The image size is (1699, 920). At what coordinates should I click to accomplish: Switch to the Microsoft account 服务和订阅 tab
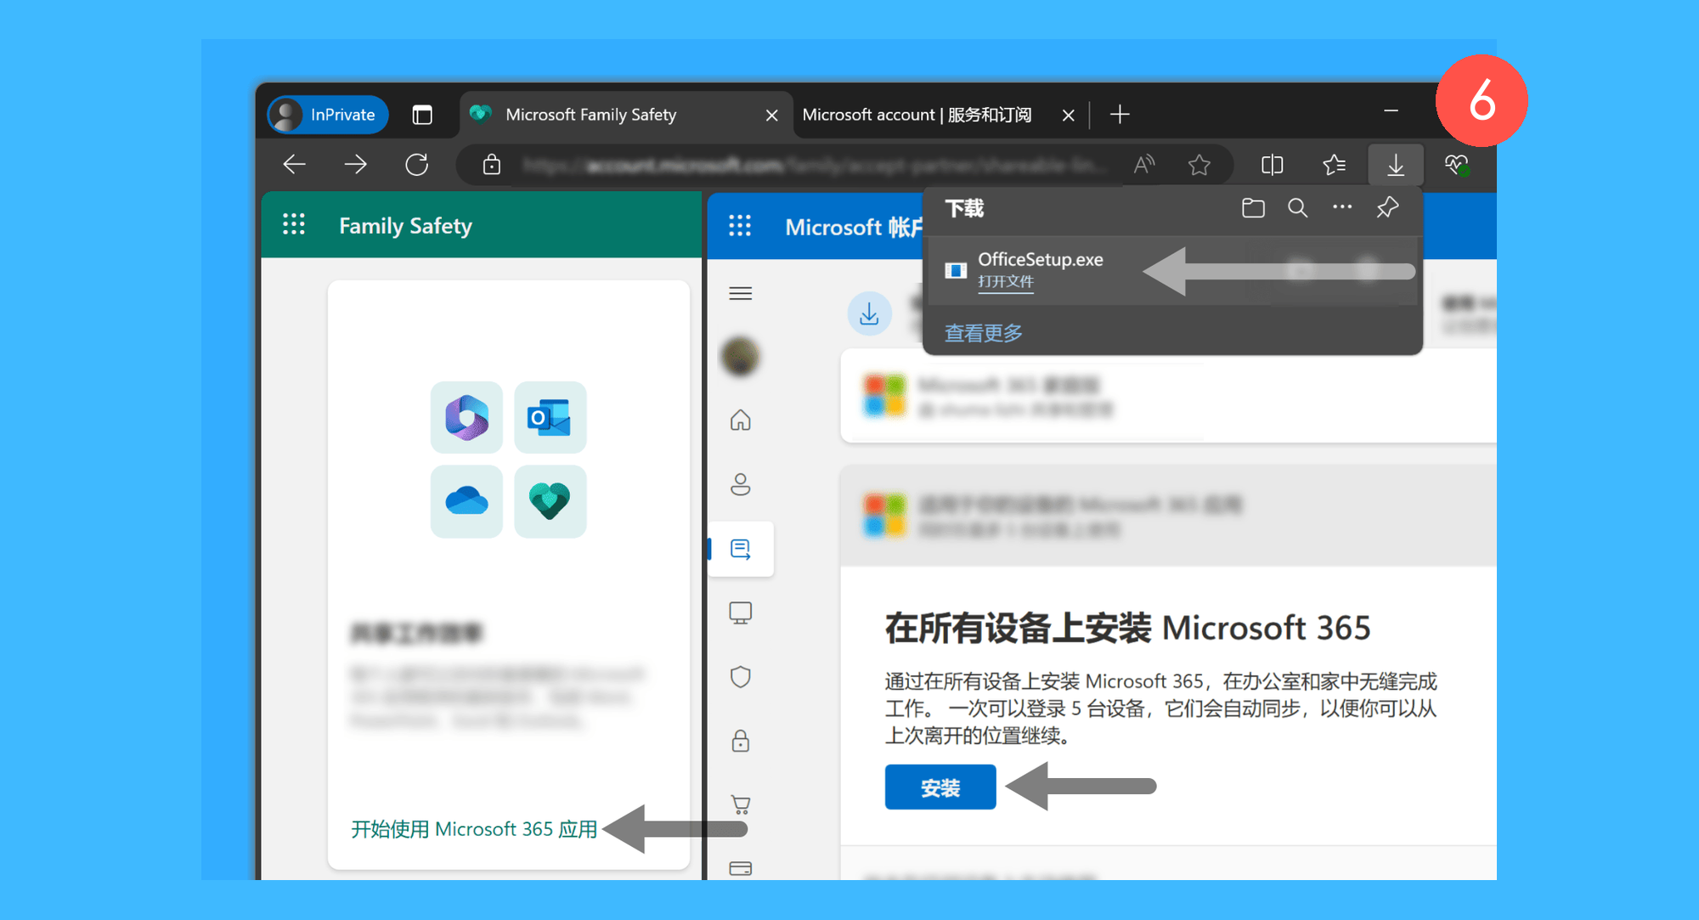point(917,115)
